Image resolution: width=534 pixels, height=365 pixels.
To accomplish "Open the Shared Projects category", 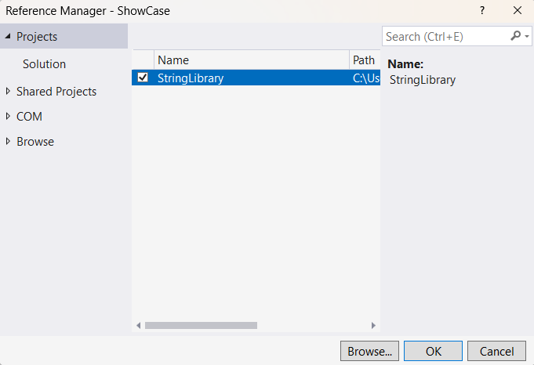I will tap(56, 92).
